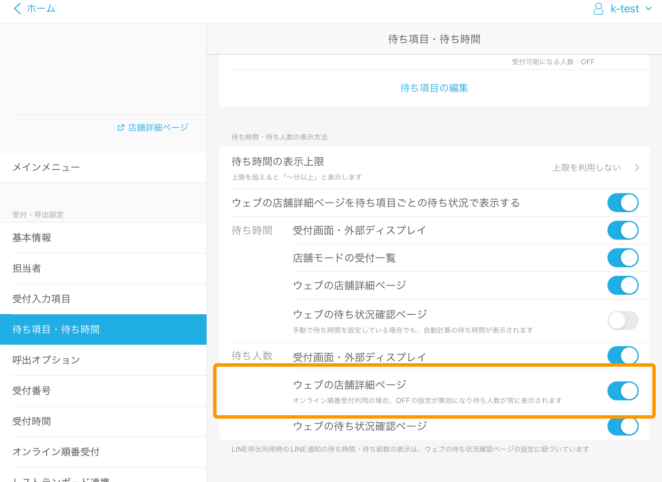Click 待ち時間の表示上限 row title
Viewport: 662px width, 482px height.
click(278, 161)
